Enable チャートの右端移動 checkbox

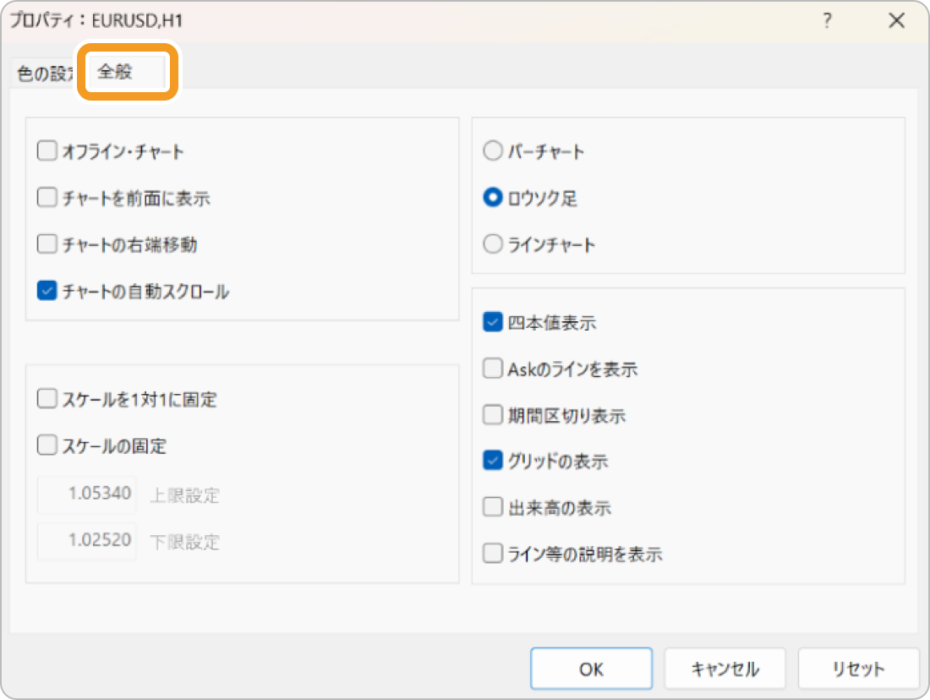[x=46, y=243]
